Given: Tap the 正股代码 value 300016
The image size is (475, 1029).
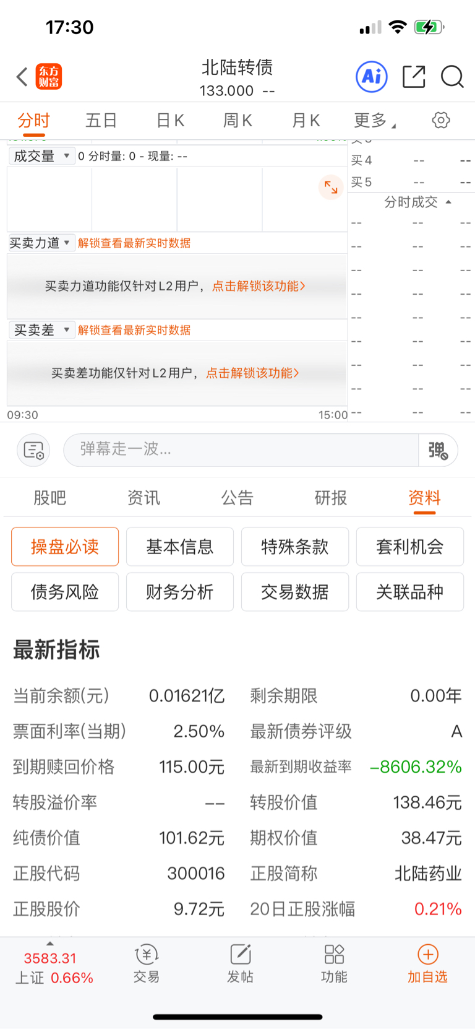Looking at the screenshot, I should click(196, 874).
